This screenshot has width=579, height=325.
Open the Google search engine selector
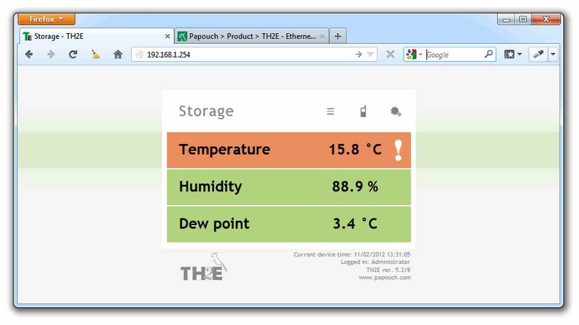(x=414, y=55)
